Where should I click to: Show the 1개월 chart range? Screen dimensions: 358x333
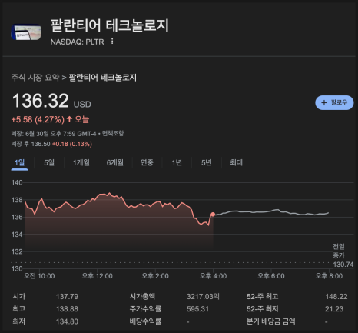(81, 162)
